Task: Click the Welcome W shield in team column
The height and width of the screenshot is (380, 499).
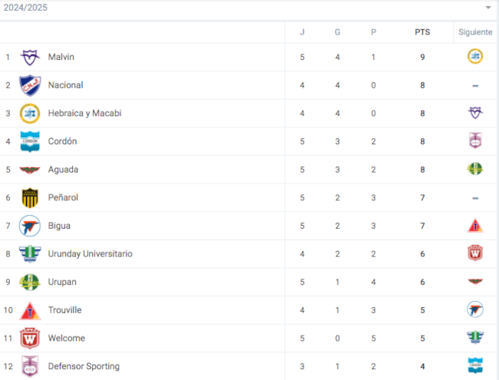Action: (x=30, y=339)
